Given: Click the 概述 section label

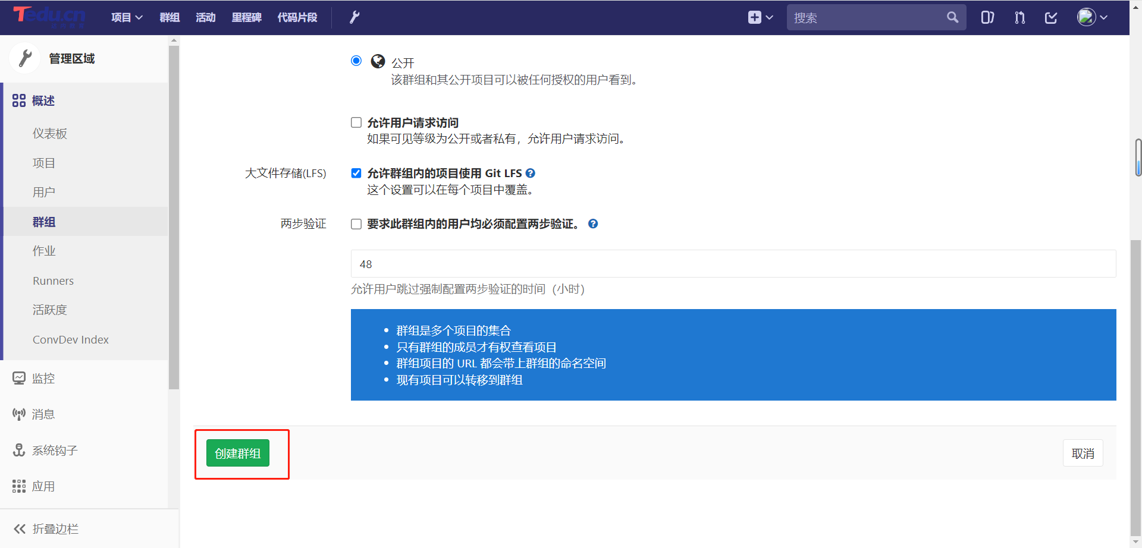Looking at the screenshot, I should (x=43, y=100).
